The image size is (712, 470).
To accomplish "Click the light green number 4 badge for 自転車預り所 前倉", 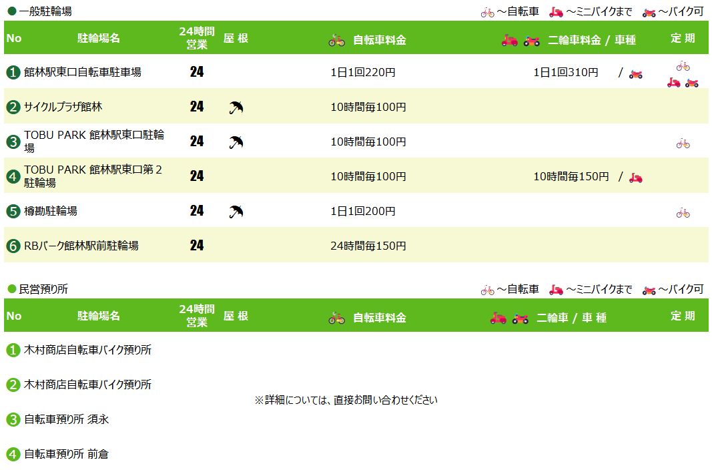I will (x=13, y=455).
